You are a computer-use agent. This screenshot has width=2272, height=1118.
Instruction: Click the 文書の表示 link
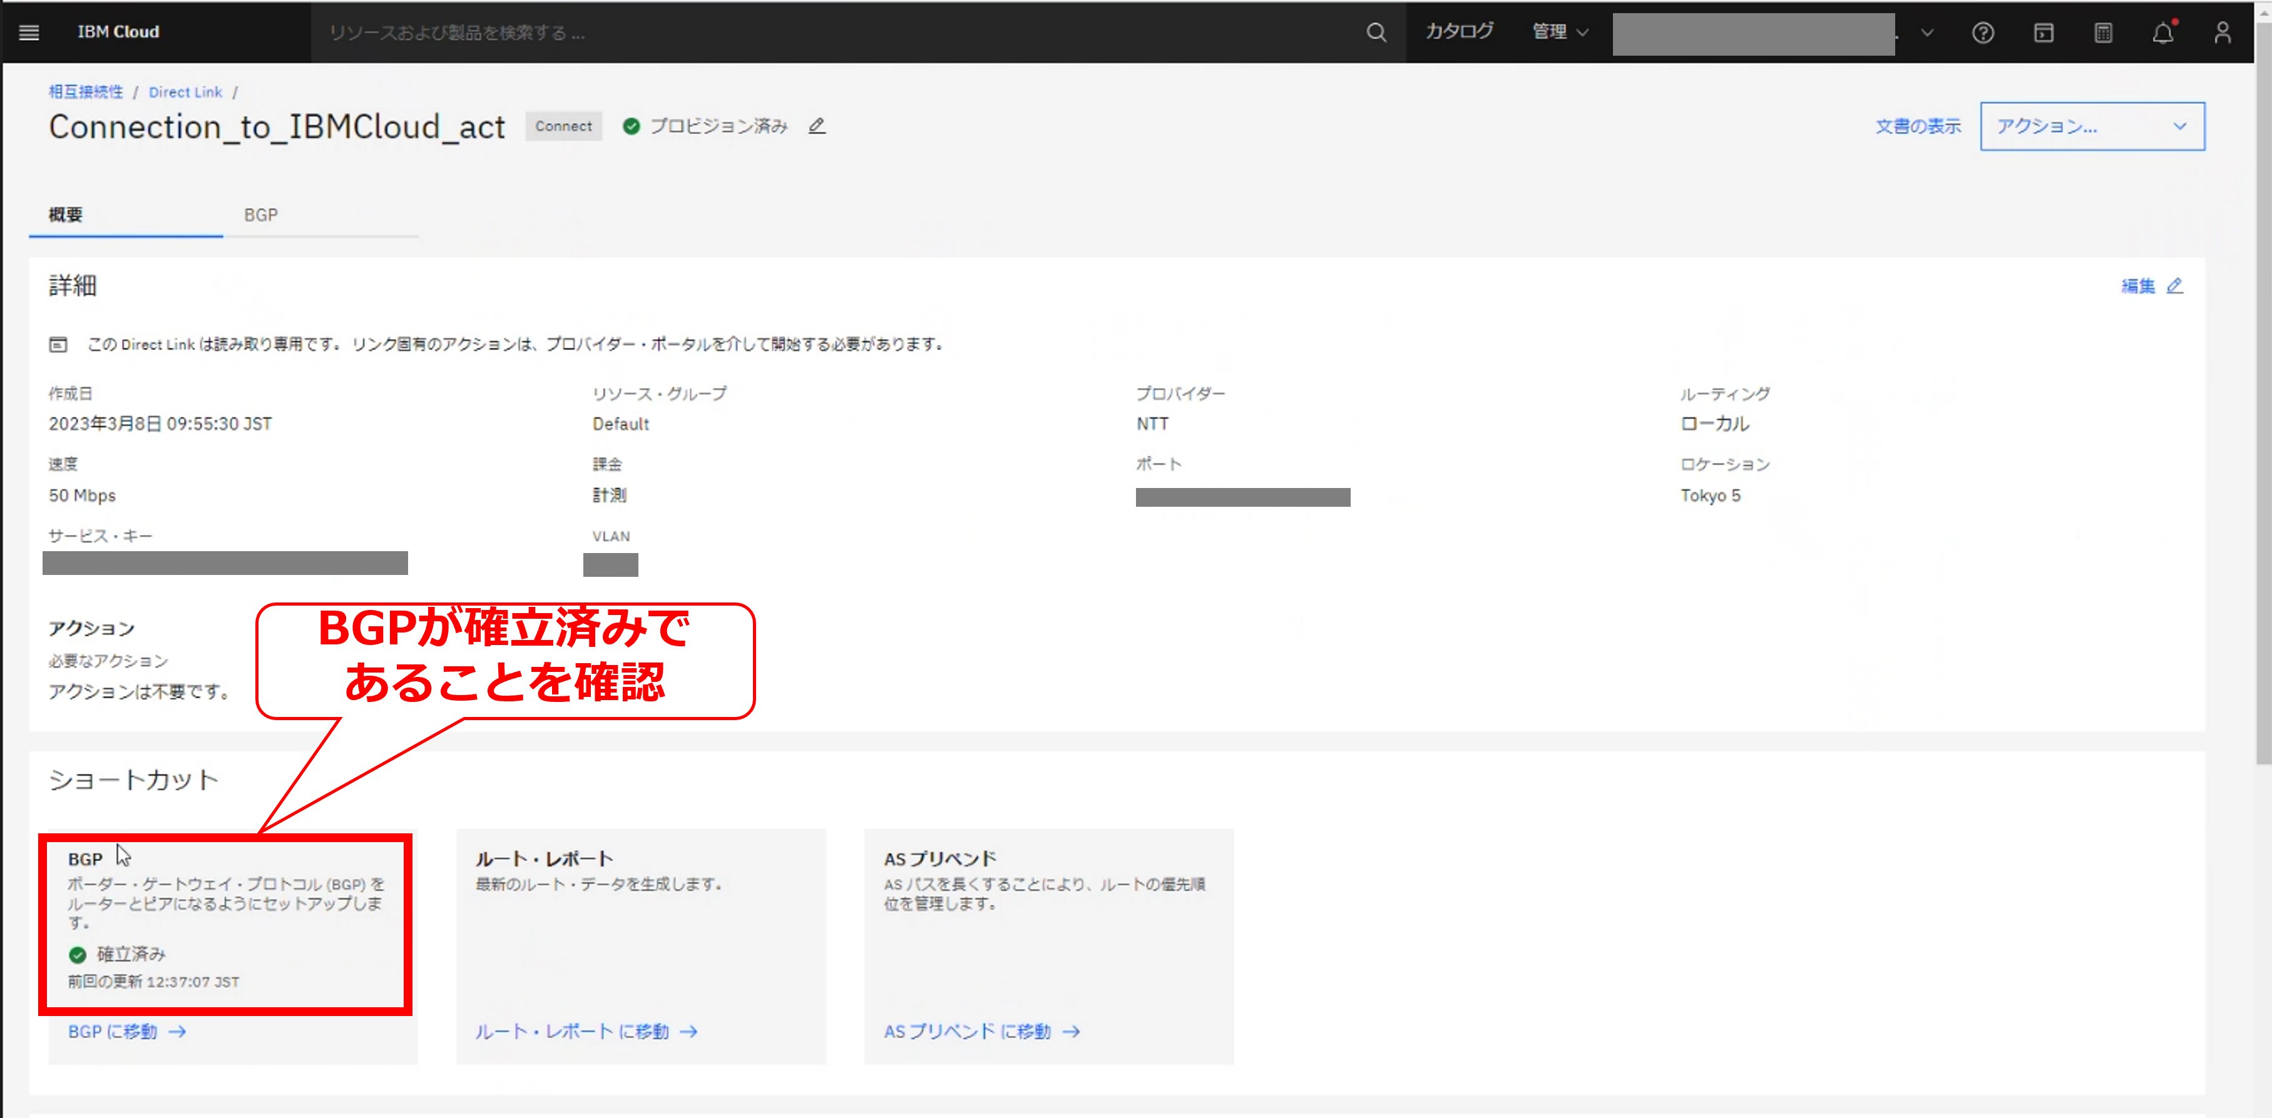pos(1918,126)
